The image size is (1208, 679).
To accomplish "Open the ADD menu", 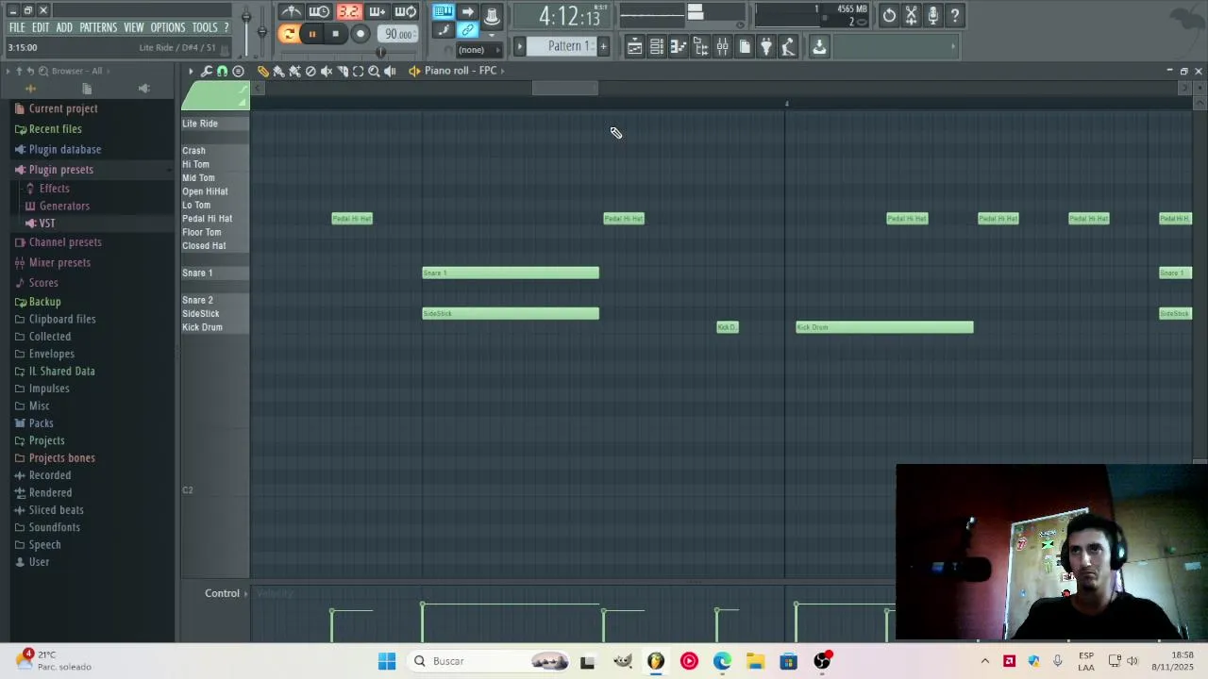I will (x=63, y=27).
